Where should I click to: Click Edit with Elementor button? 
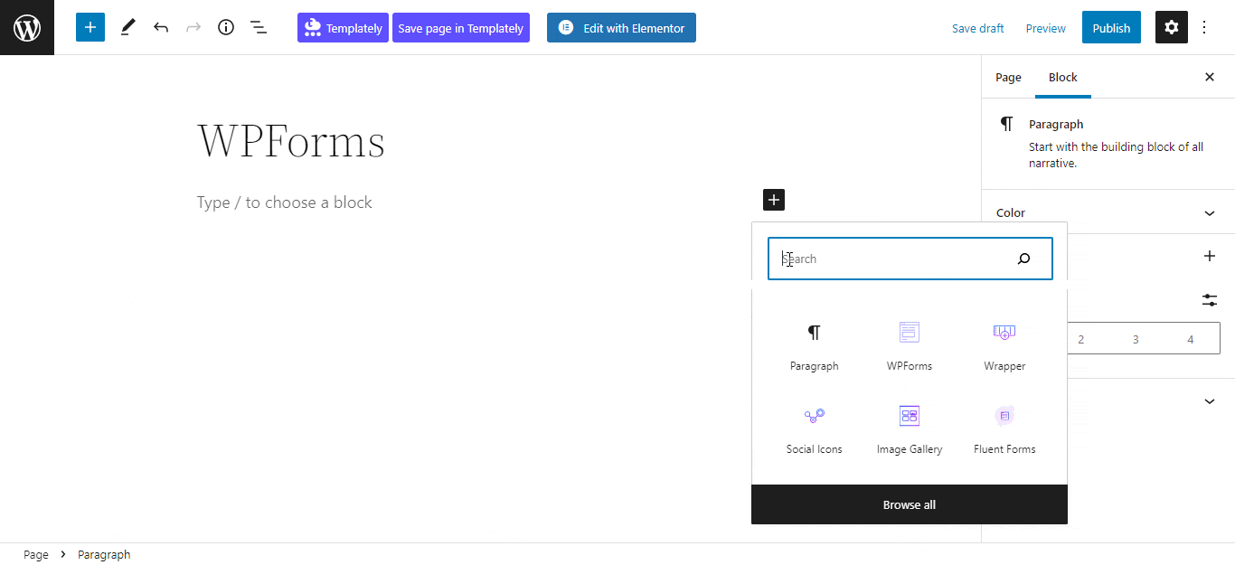coord(621,27)
